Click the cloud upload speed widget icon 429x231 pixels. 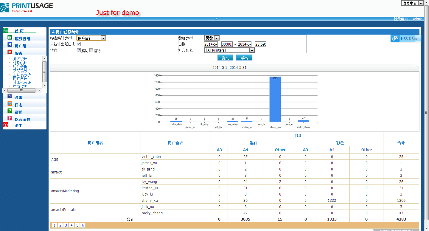pyautogui.click(x=395, y=38)
